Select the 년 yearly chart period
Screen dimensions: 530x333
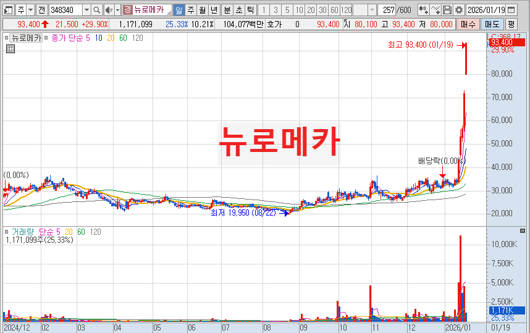tap(214, 10)
